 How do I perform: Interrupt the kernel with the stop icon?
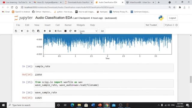[x=65, y=31]
